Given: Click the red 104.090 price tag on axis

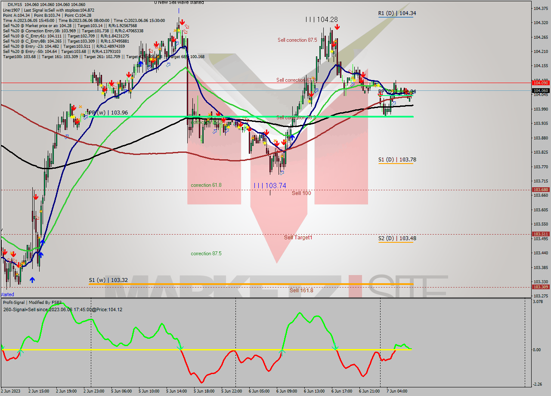Looking at the screenshot, I should [x=541, y=83].
